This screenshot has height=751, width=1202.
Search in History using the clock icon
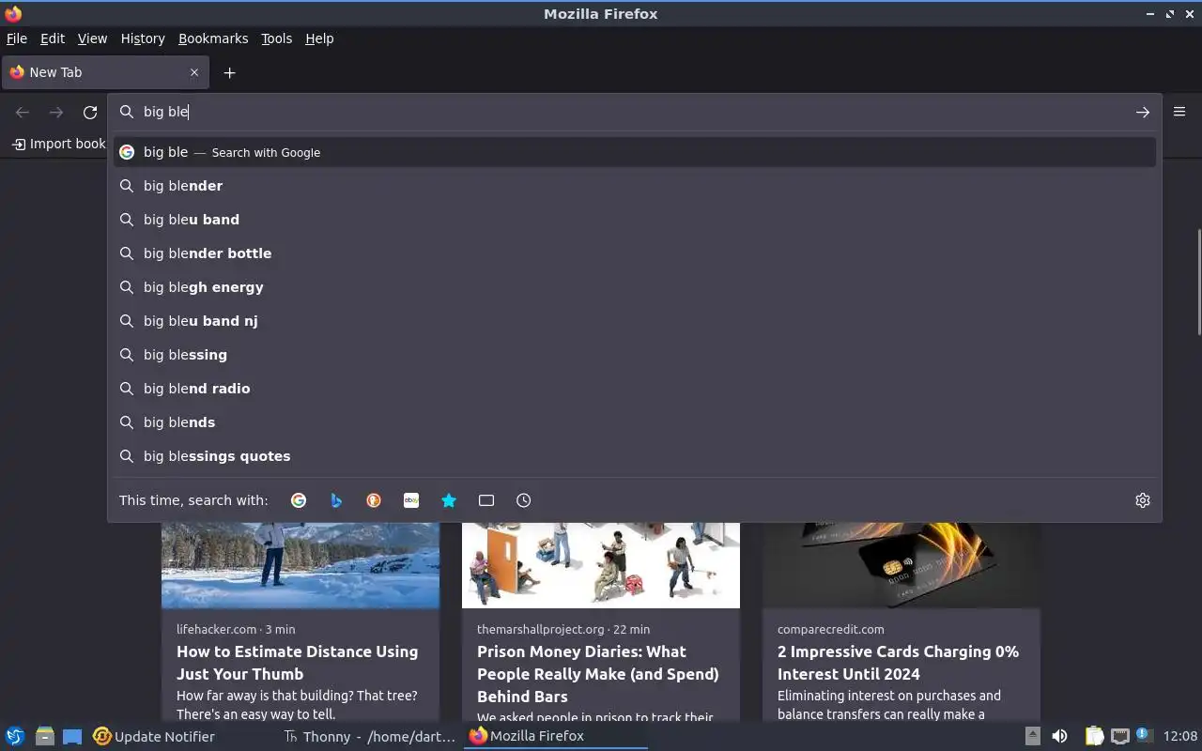pyautogui.click(x=524, y=500)
